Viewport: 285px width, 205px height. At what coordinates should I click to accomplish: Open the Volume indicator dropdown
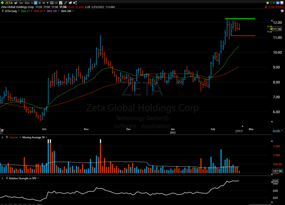20,137
